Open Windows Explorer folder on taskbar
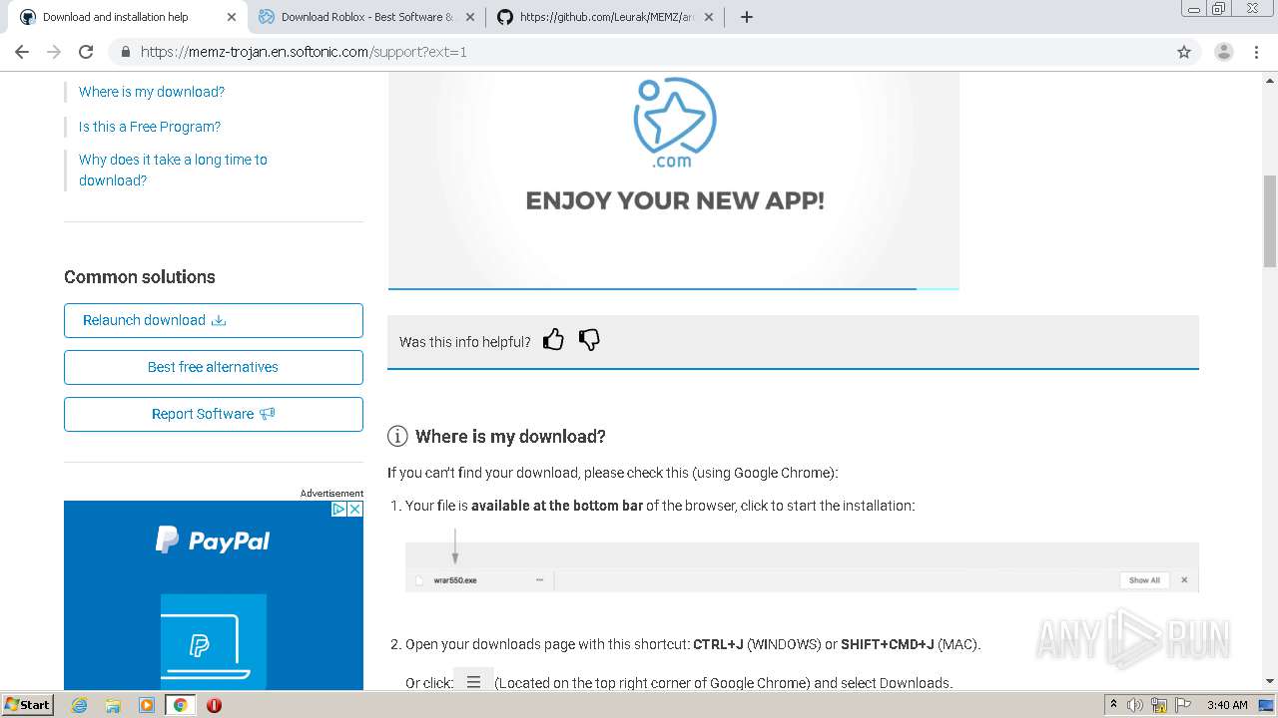Image resolution: width=1278 pixels, height=718 pixels. tap(113, 705)
